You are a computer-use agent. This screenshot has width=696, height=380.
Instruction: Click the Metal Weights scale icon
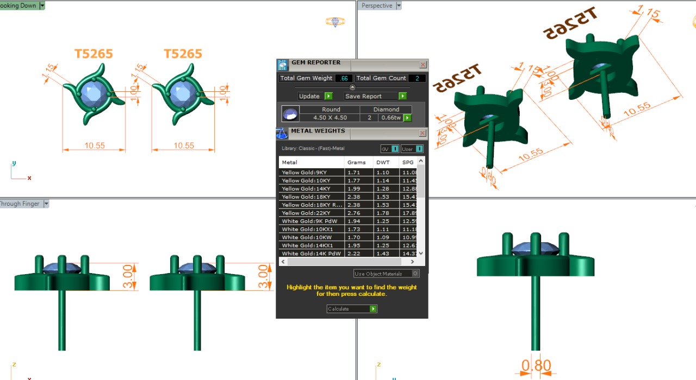[x=282, y=133]
